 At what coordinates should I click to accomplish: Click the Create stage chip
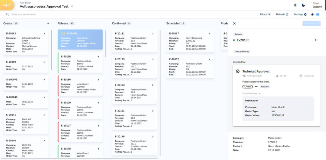[x=247, y=86]
